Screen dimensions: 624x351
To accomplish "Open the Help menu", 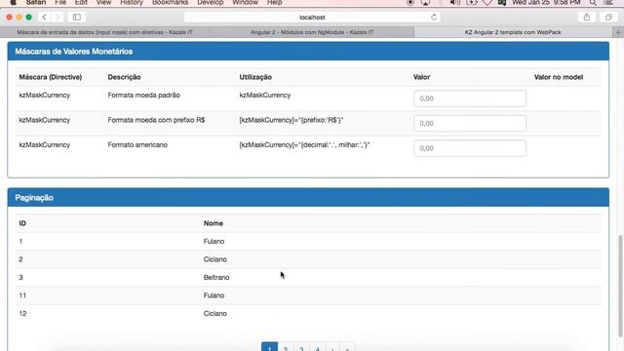I will (x=275, y=2).
